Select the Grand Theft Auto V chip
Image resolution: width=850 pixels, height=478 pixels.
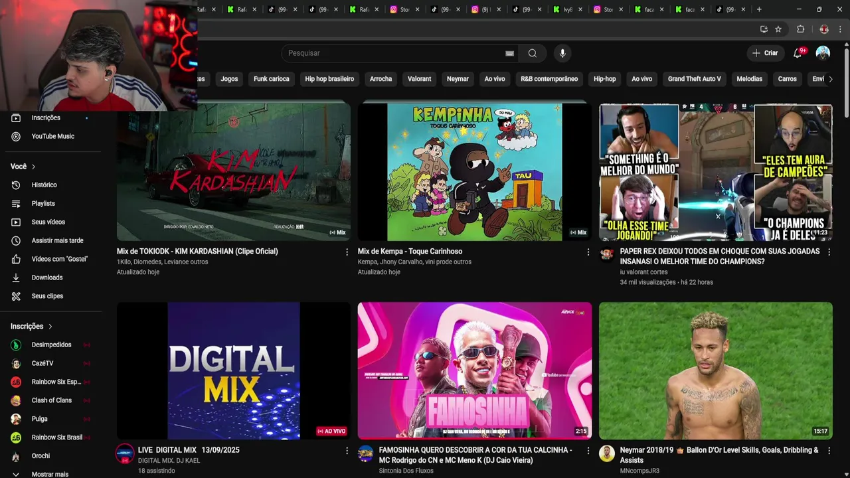pyautogui.click(x=694, y=79)
